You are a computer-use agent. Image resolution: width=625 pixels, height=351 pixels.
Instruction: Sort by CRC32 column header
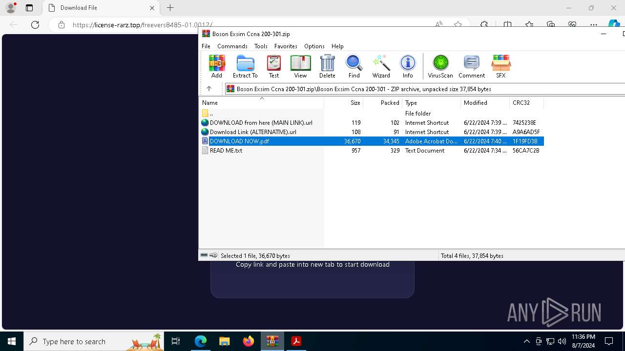(x=527, y=103)
